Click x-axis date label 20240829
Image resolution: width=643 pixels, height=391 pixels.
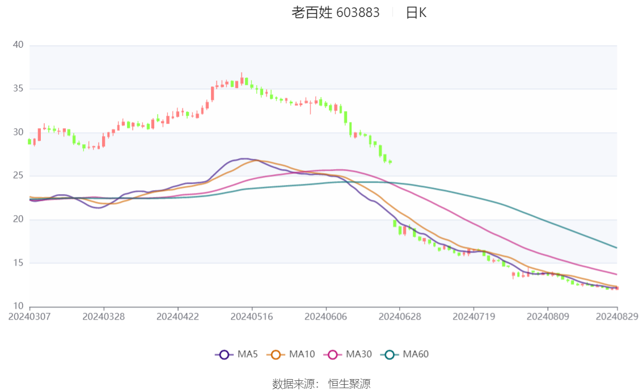[x=617, y=317]
